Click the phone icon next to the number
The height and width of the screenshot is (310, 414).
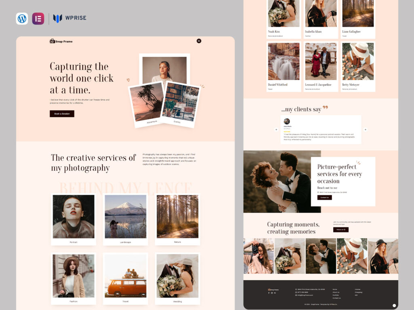[296, 292]
